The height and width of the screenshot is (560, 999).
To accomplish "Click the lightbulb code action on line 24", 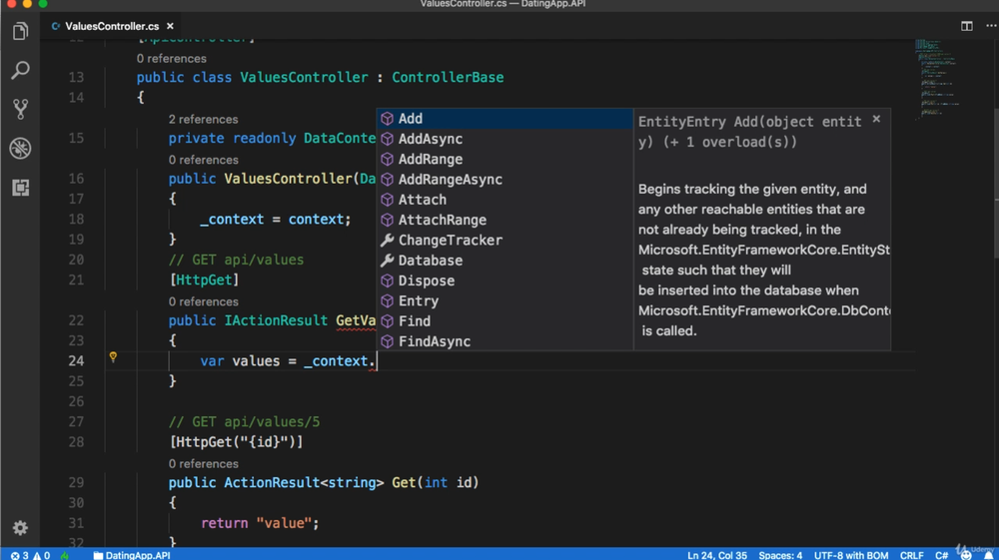I will coord(113,357).
